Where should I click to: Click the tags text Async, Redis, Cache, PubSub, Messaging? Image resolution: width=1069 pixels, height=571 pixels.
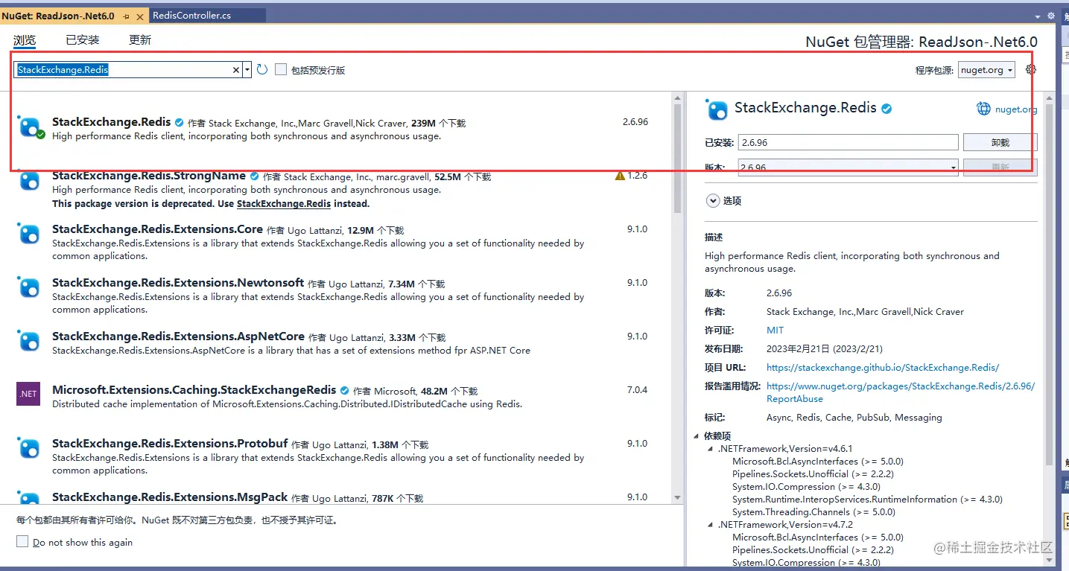coord(854,418)
